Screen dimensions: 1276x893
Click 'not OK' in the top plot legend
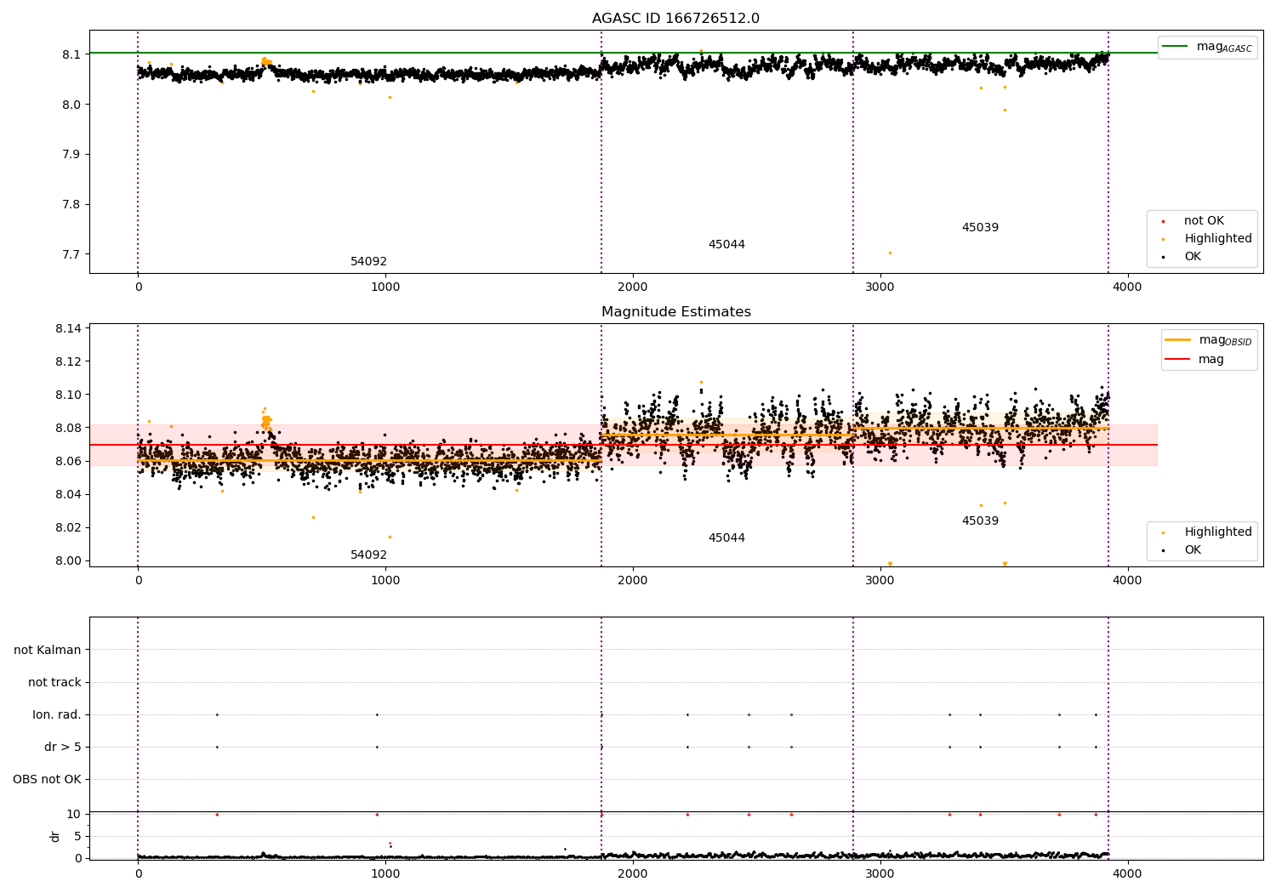coord(1204,221)
